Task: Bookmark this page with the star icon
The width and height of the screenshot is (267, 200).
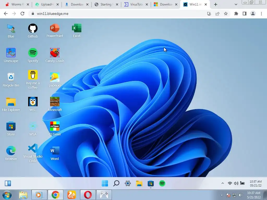Action: click(226, 14)
